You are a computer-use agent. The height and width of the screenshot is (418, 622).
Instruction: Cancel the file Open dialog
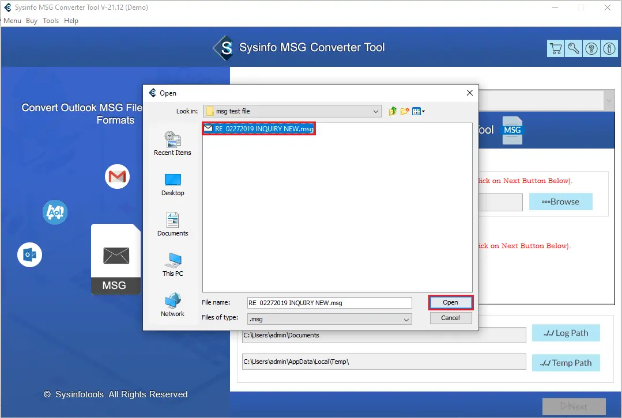point(450,318)
